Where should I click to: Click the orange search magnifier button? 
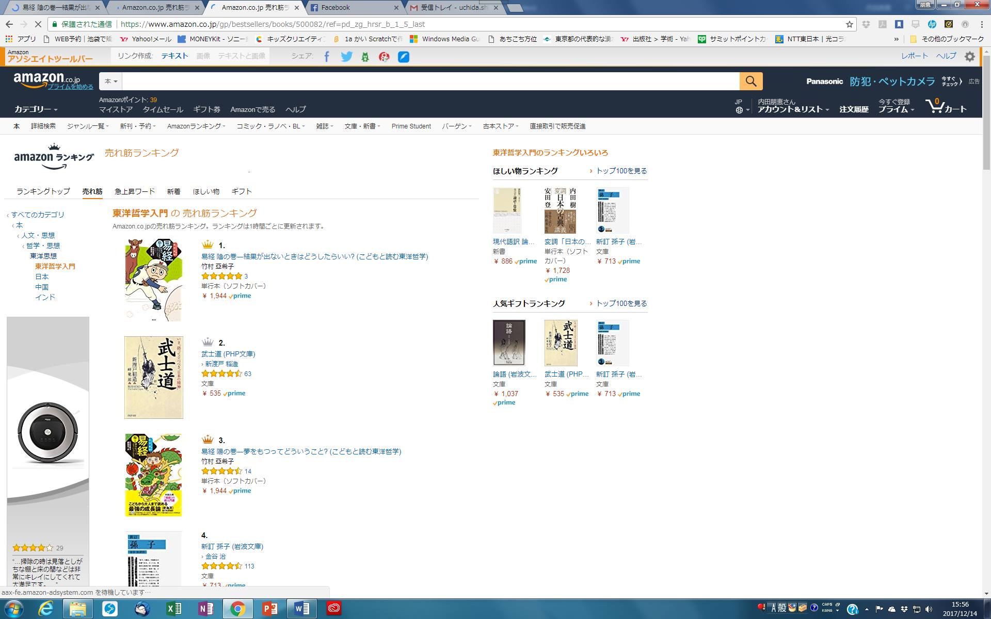tap(751, 81)
